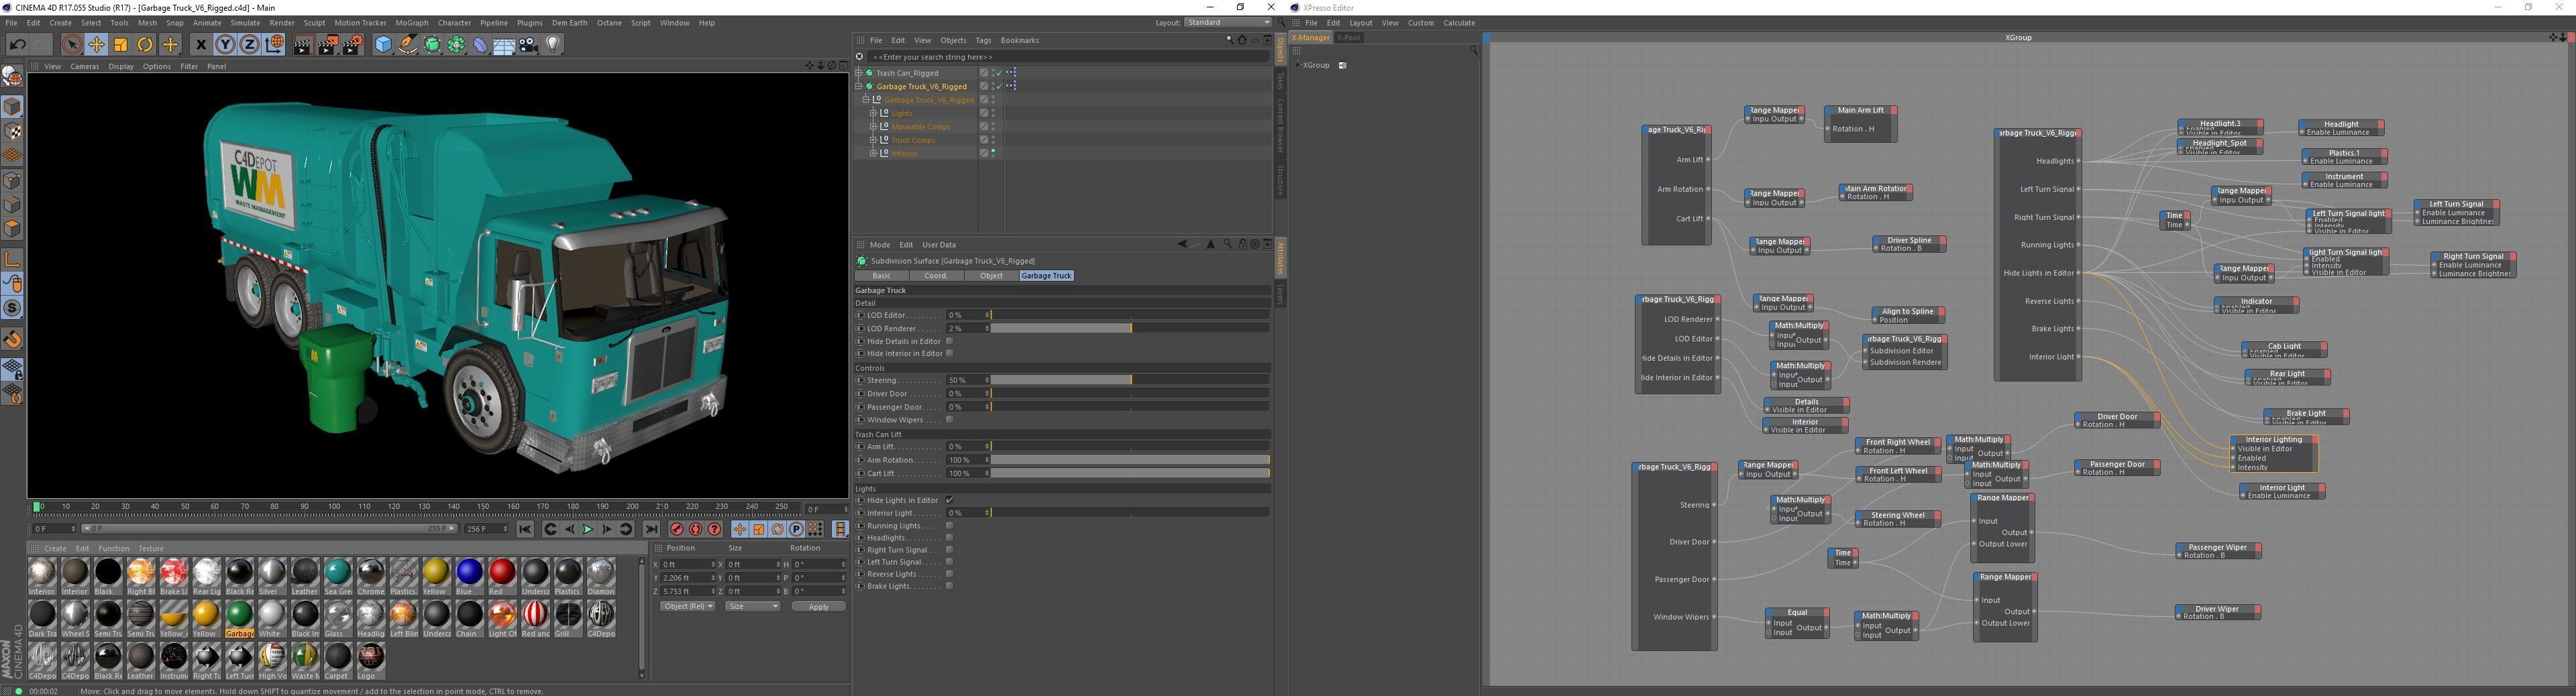The height and width of the screenshot is (696, 2576).
Task: Add a Cube primitive object
Action: tap(383, 44)
